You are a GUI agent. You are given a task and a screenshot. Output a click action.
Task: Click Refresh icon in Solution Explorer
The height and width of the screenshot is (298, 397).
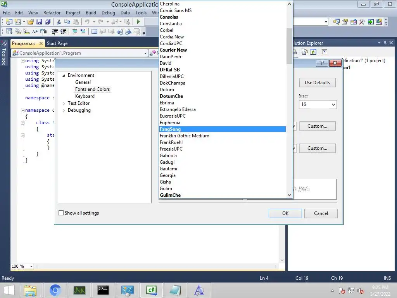click(313, 52)
